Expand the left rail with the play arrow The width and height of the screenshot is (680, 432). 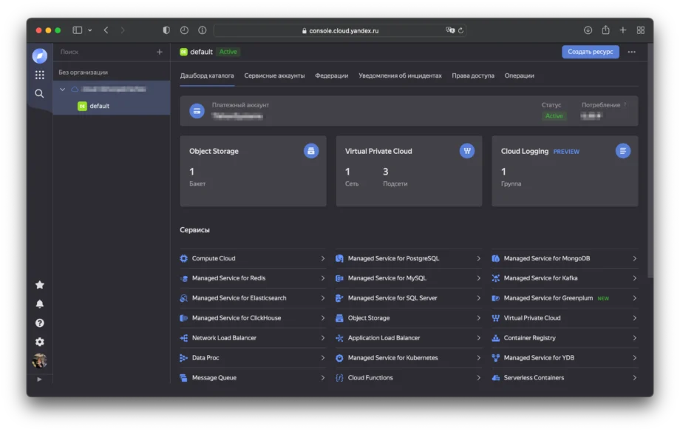tap(39, 379)
